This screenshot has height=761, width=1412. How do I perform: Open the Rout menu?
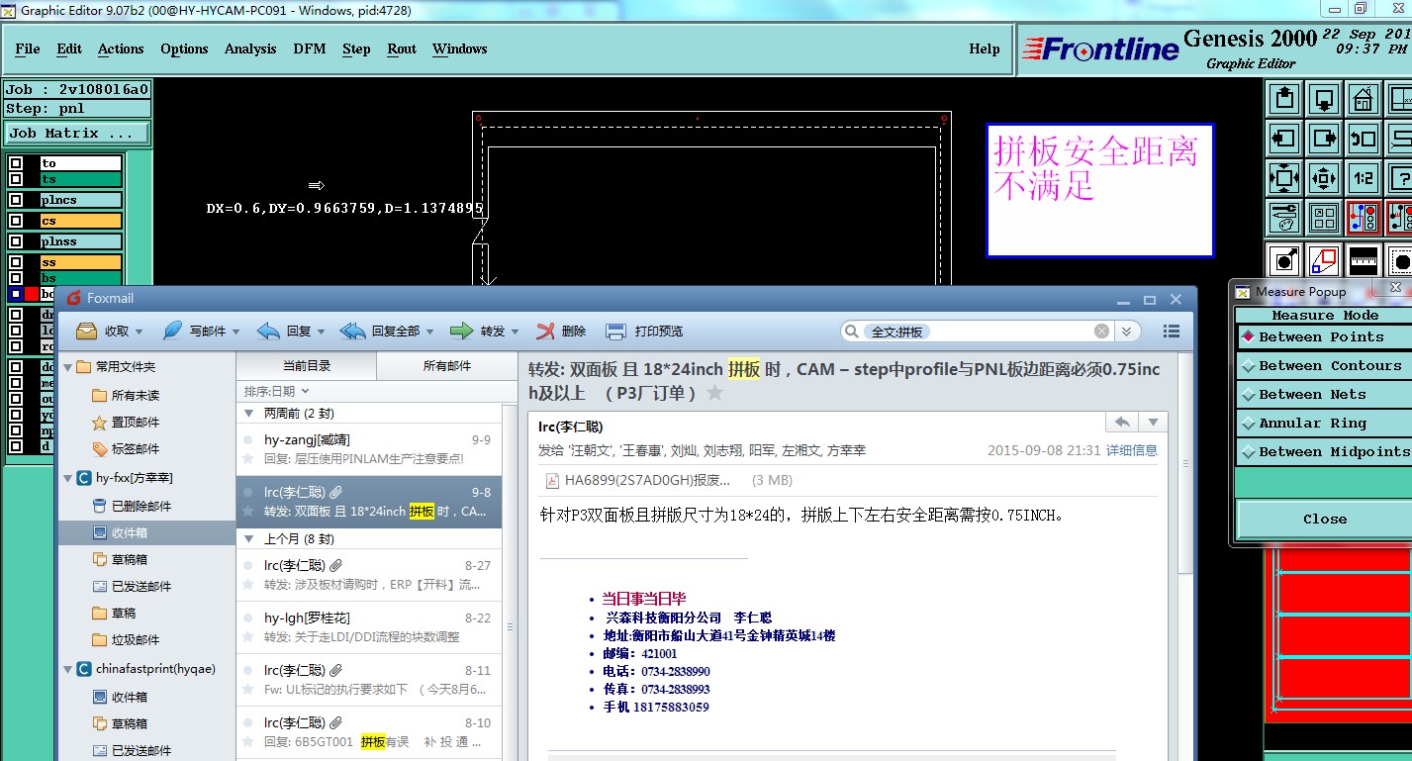(x=402, y=48)
